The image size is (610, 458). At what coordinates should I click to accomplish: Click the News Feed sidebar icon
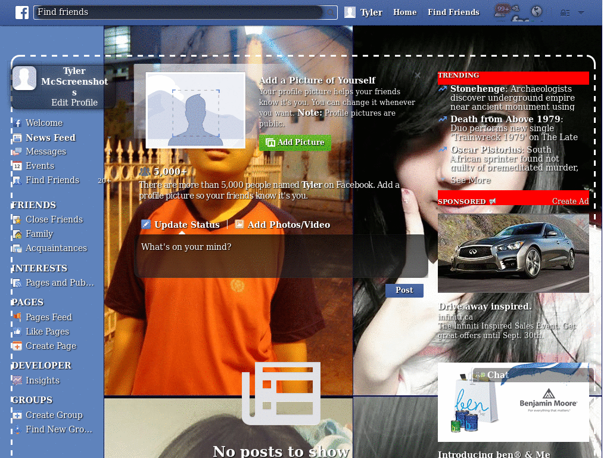pos(17,138)
